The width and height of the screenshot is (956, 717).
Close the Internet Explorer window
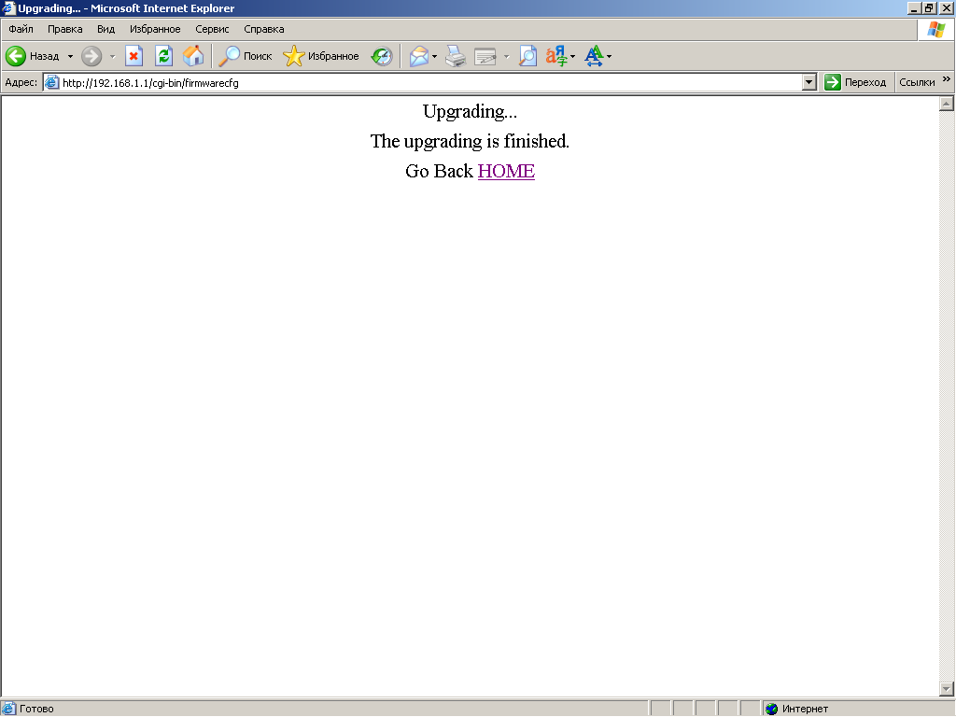click(x=947, y=7)
